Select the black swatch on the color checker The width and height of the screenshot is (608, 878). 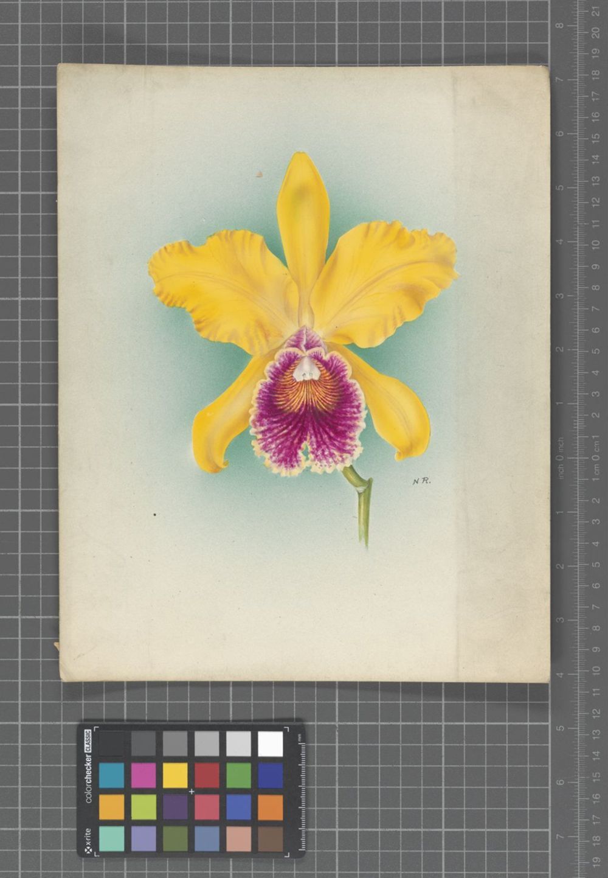click(111, 744)
